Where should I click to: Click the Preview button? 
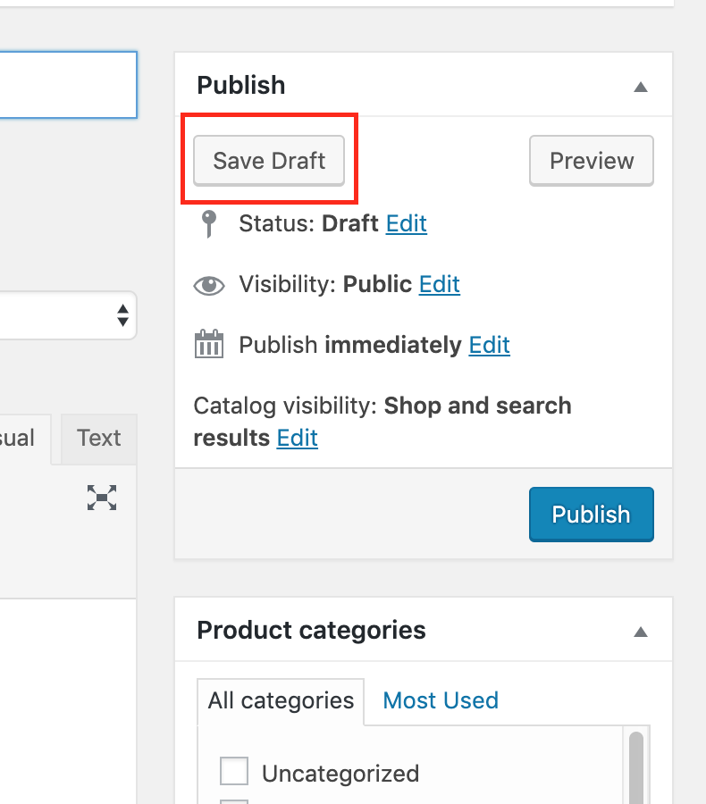(x=592, y=161)
